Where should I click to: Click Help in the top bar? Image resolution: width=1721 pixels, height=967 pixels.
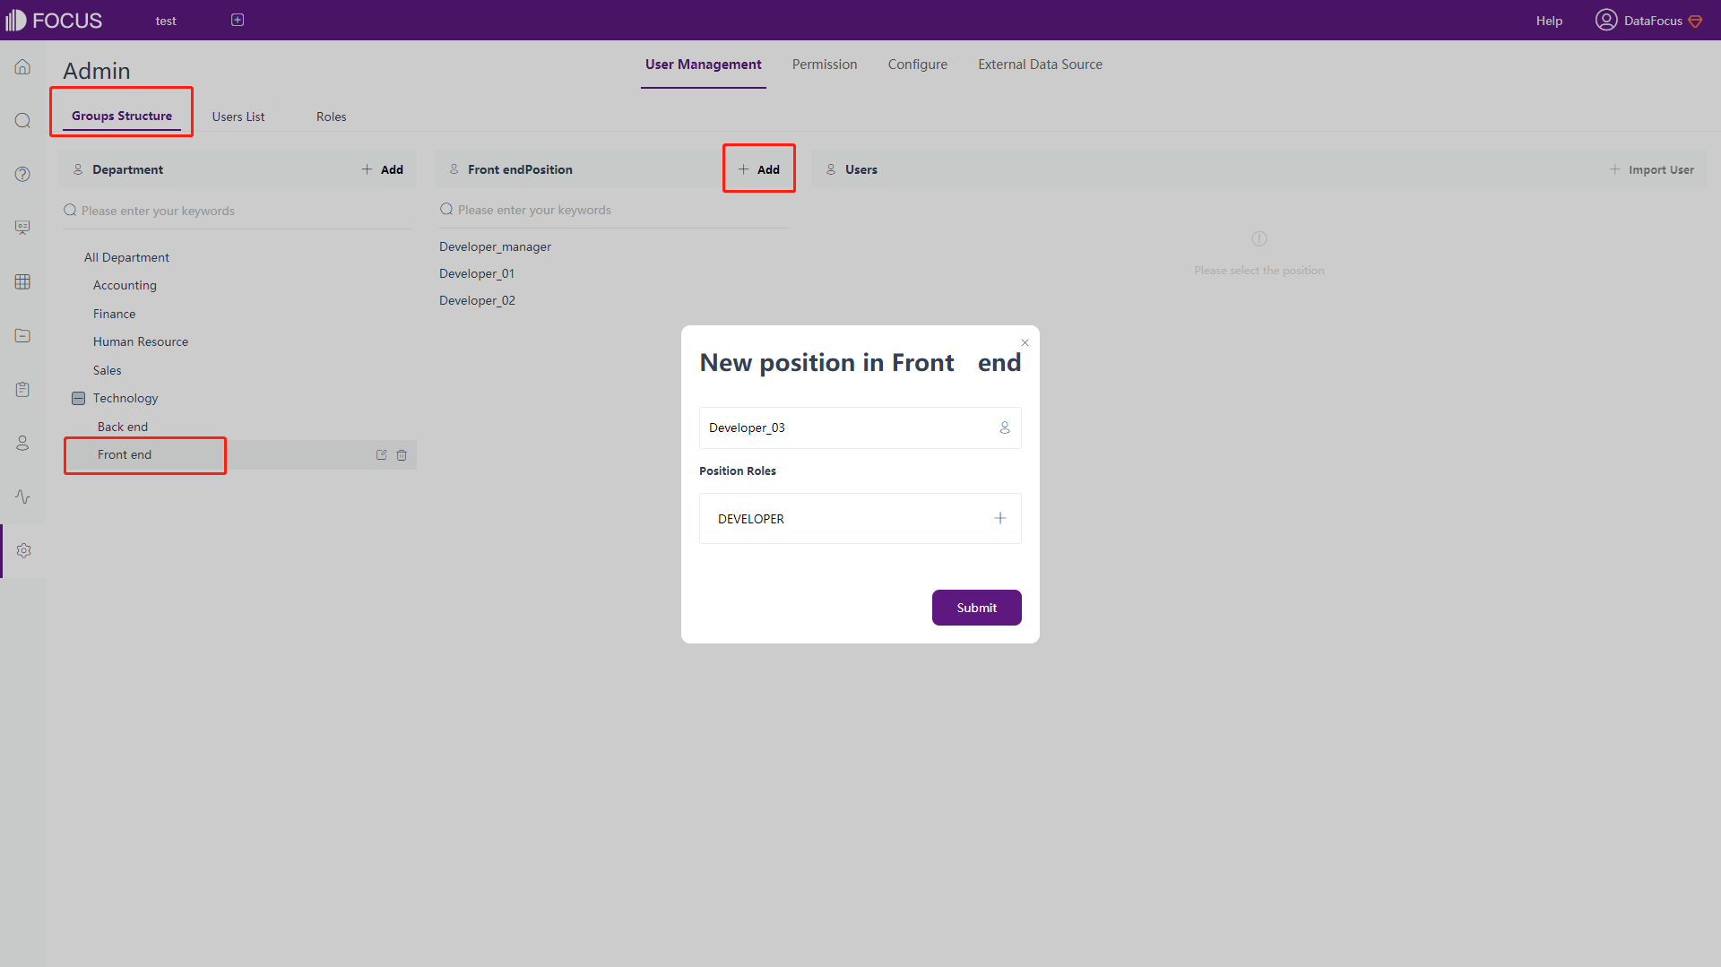tap(1549, 21)
